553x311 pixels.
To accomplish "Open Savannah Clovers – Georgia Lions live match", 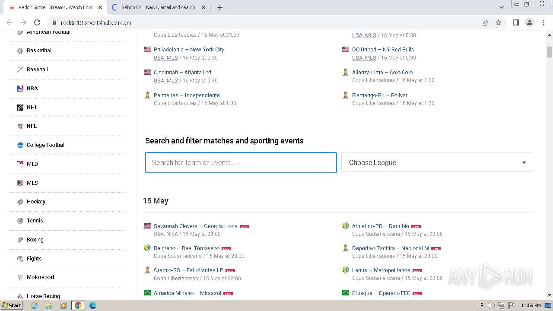I will pos(196,226).
